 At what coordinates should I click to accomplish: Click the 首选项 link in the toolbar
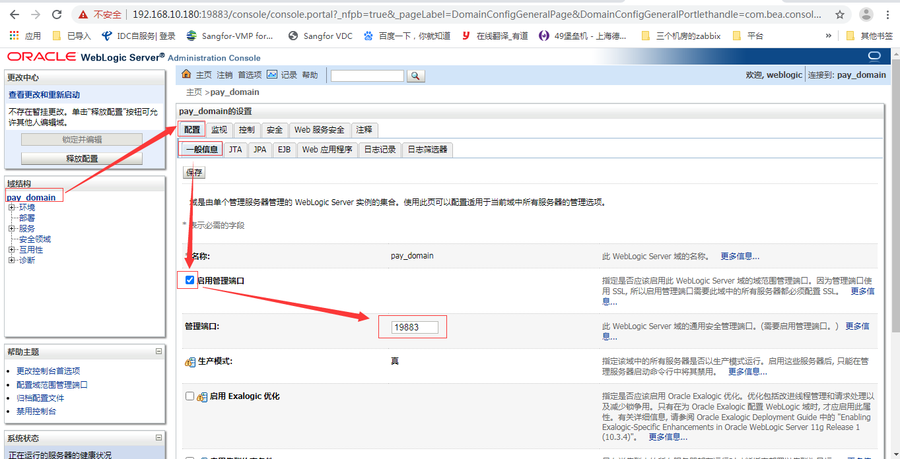pos(250,75)
